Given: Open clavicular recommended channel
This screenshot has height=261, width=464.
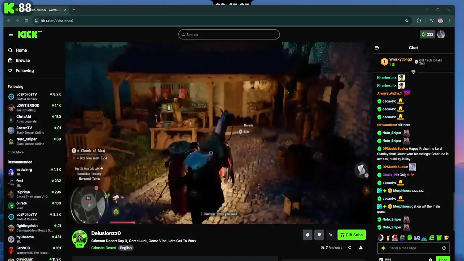Looking at the screenshot, I should [x=34, y=260].
